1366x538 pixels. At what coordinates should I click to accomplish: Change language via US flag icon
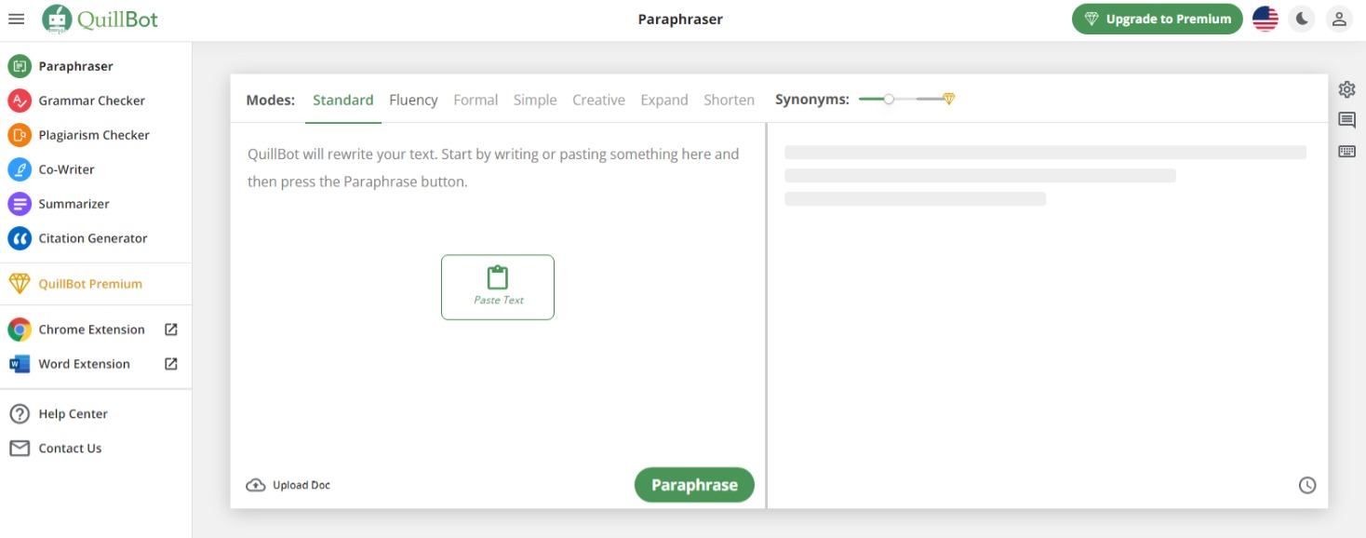pyautogui.click(x=1266, y=19)
